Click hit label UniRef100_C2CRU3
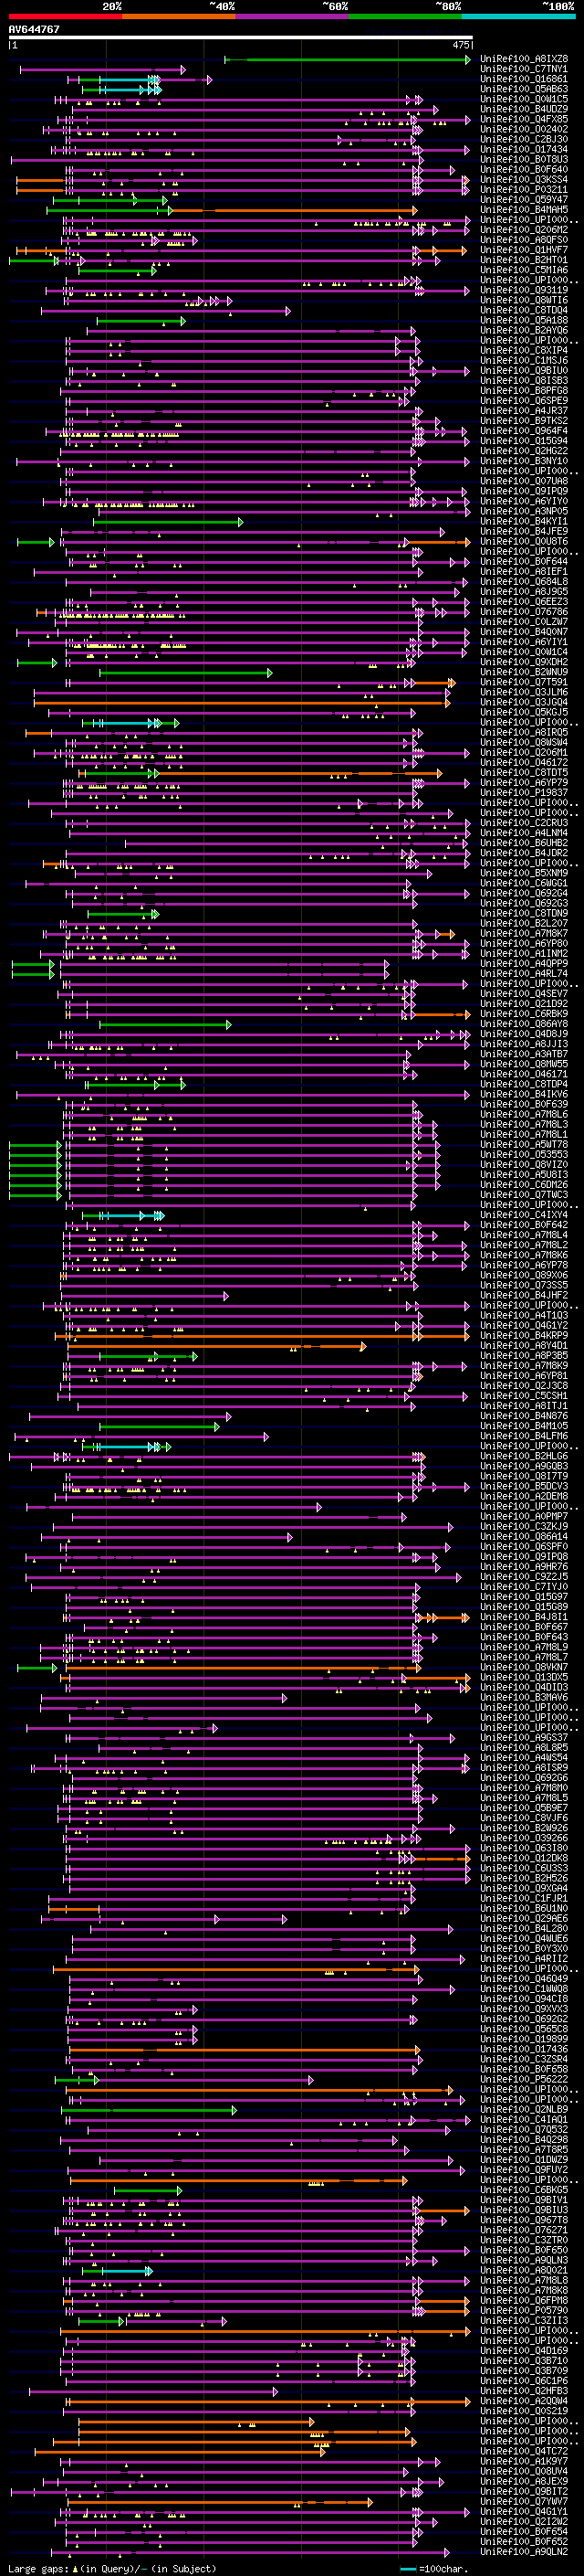This screenshot has width=584, height=2576. [x=524, y=822]
